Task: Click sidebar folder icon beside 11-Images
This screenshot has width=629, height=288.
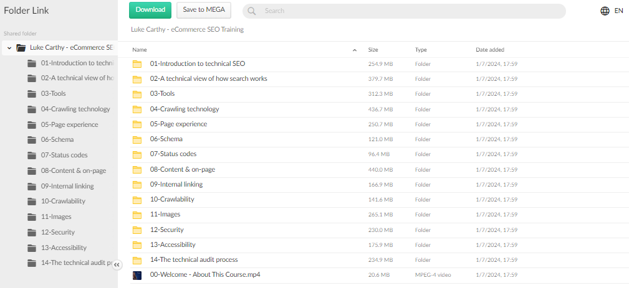Action: tap(32, 217)
